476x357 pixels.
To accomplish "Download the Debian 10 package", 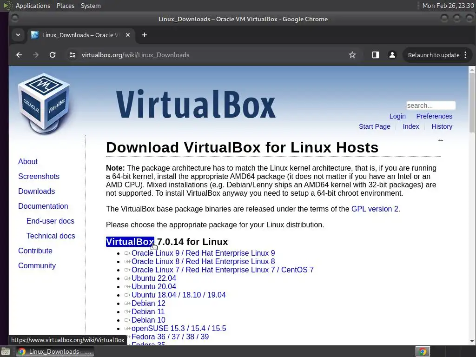I will [148, 320].
